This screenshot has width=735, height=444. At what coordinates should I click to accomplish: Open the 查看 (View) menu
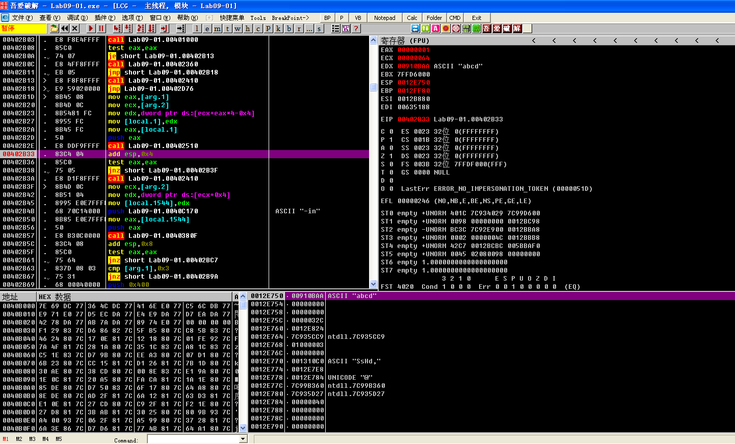coord(50,18)
